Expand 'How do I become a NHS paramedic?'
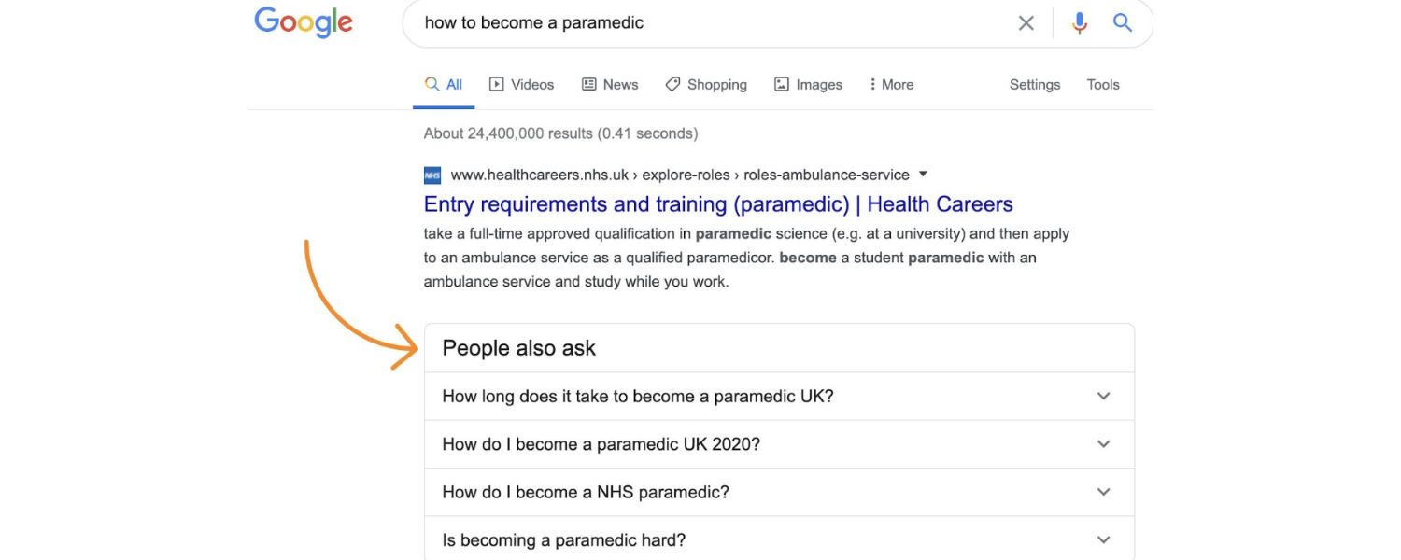This screenshot has height=560, width=1401. coord(1102,492)
